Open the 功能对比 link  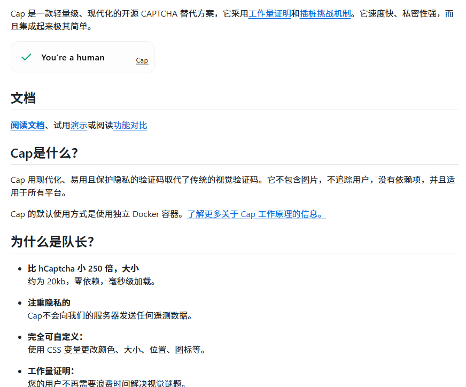pos(130,126)
